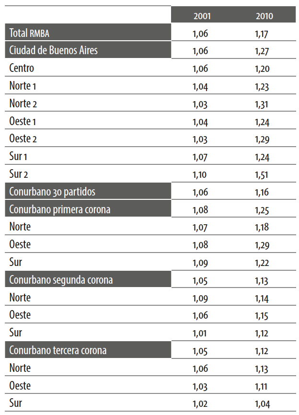The height and width of the screenshot is (415, 299).
Task: Click the Conurbano 30 partidos header
Action: tap(52, 192)
